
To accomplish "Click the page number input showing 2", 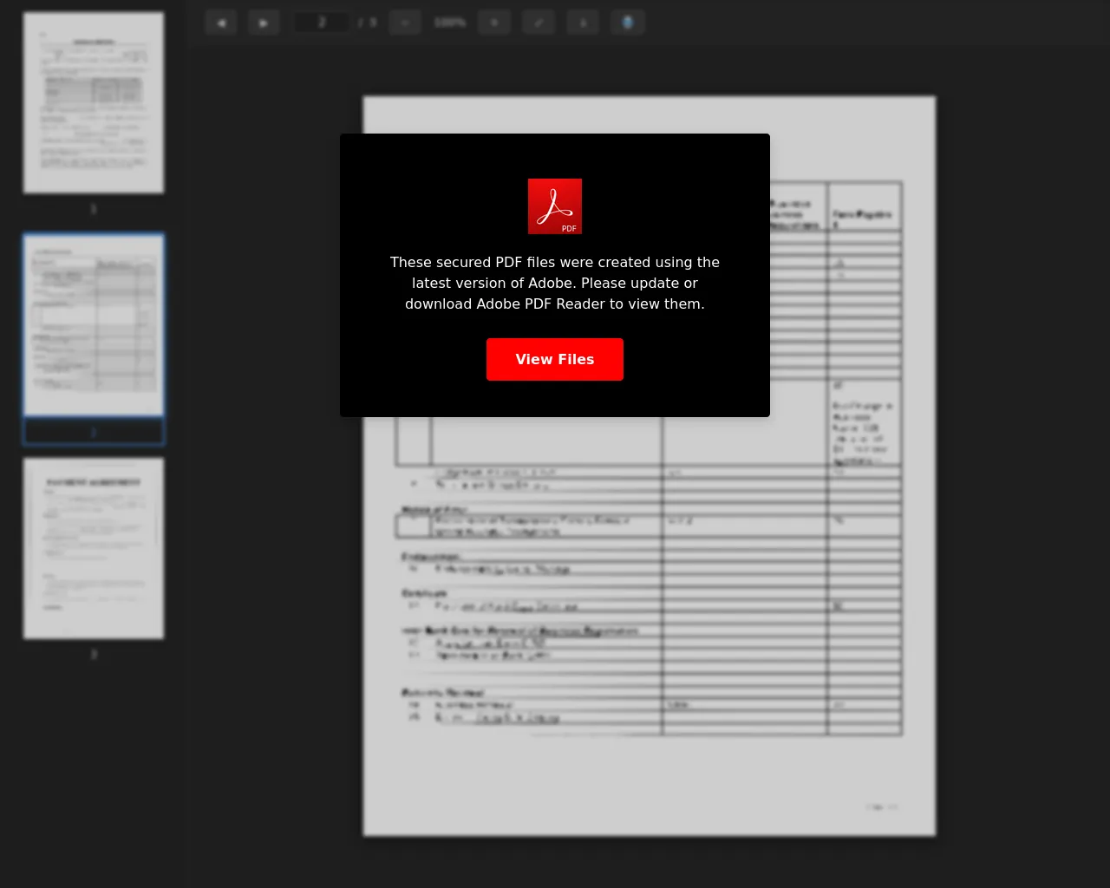I will [322, 23].
